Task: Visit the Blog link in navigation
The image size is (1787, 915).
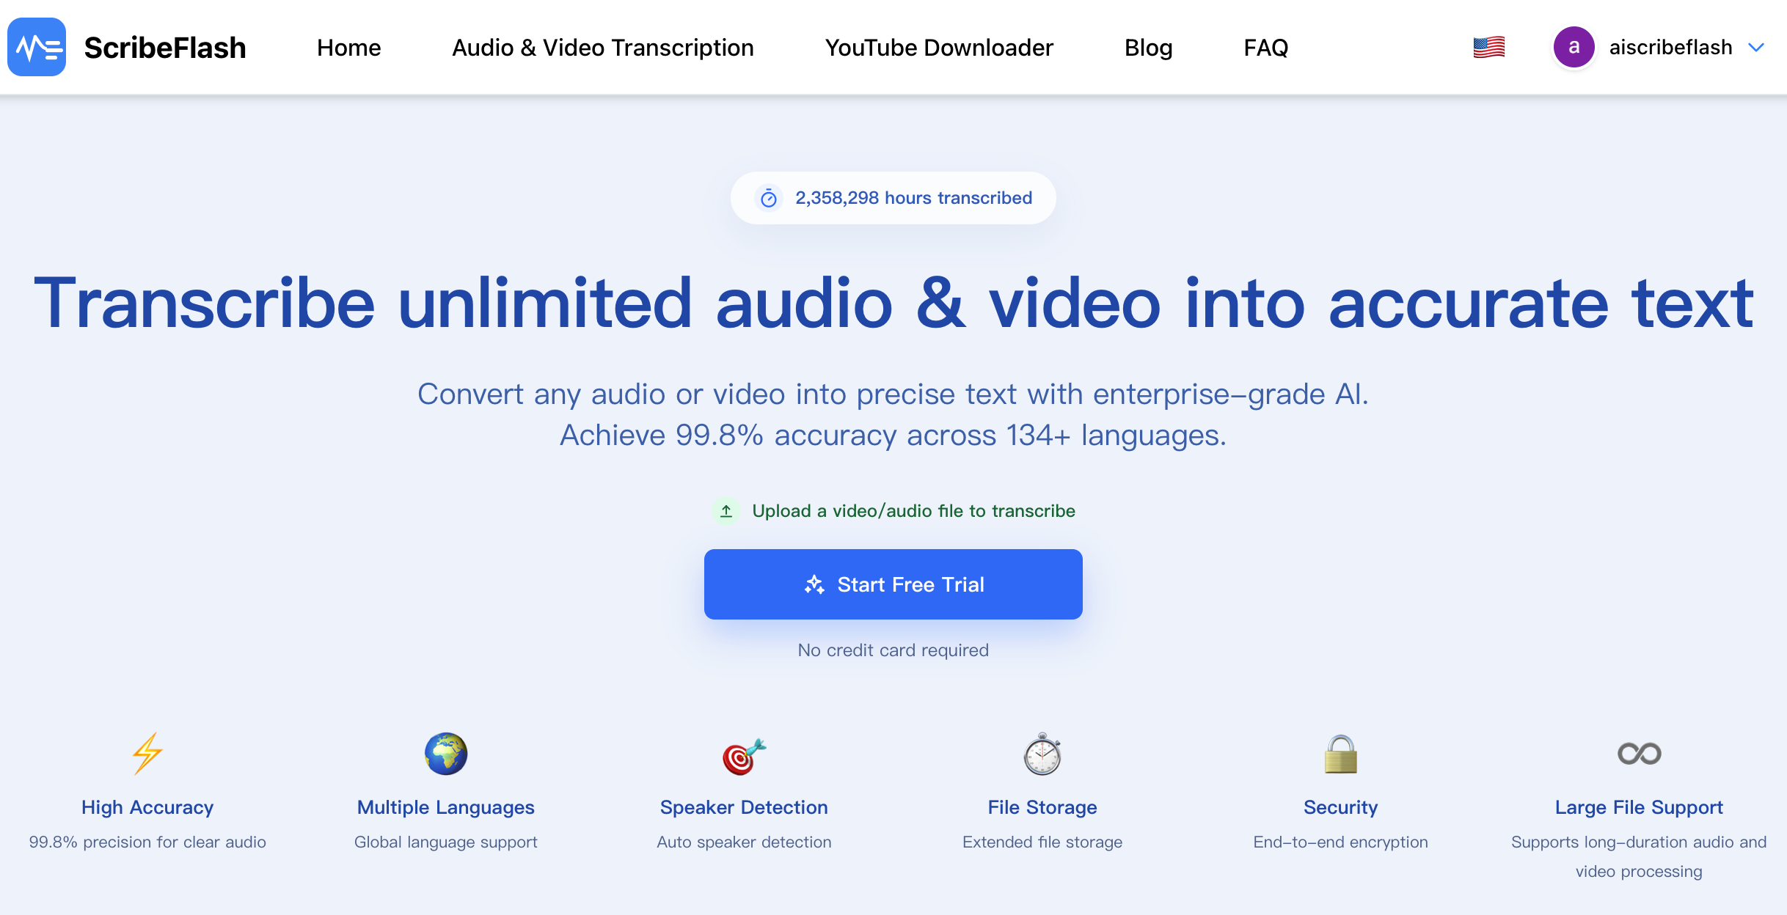Action: click(x=1148, y=48)
